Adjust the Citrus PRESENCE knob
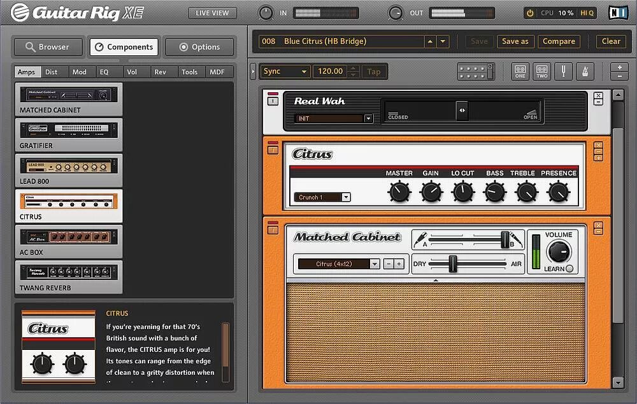Screen dimensions: 637x404 pos(559,192)
